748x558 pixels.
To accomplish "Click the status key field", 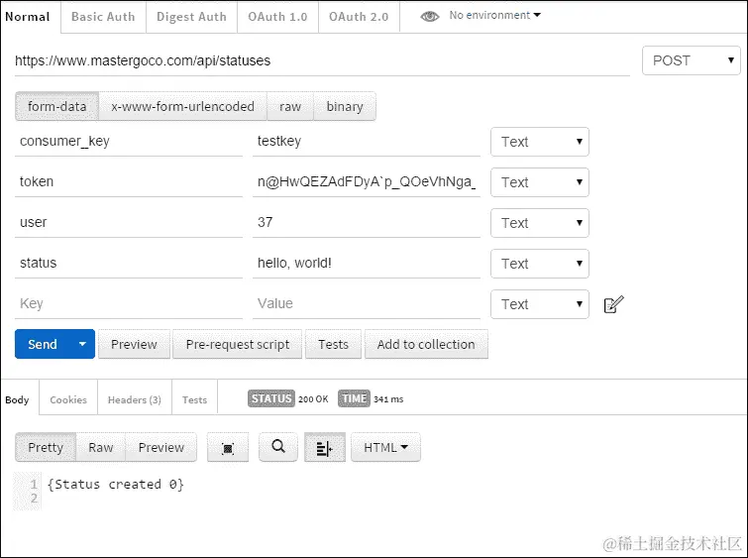I will [x=129, y=263].
